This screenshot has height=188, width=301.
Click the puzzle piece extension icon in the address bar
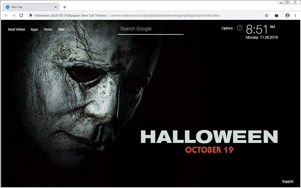[31, 15]
